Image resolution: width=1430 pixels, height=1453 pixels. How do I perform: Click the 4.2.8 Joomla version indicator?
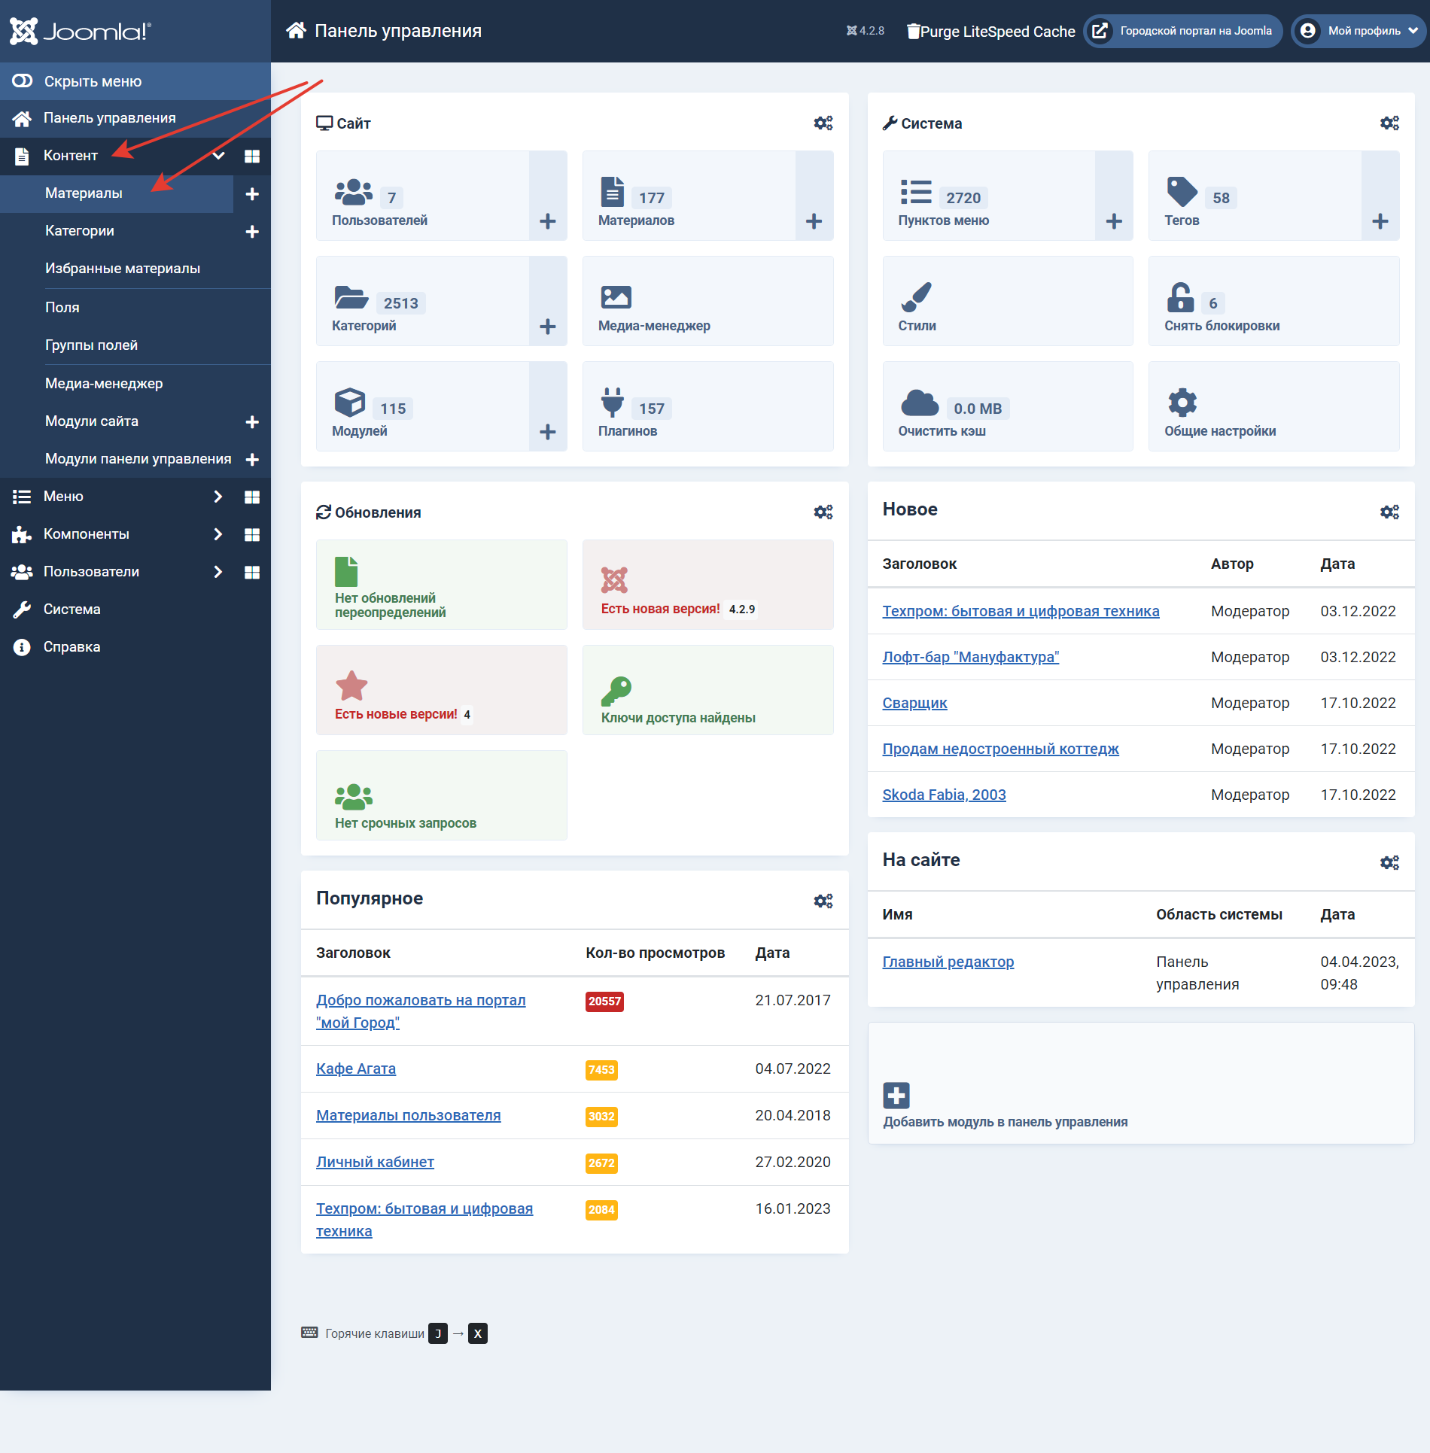click(866, 31)
